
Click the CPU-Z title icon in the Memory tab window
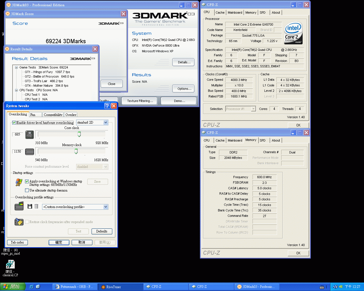coord(204,132)
